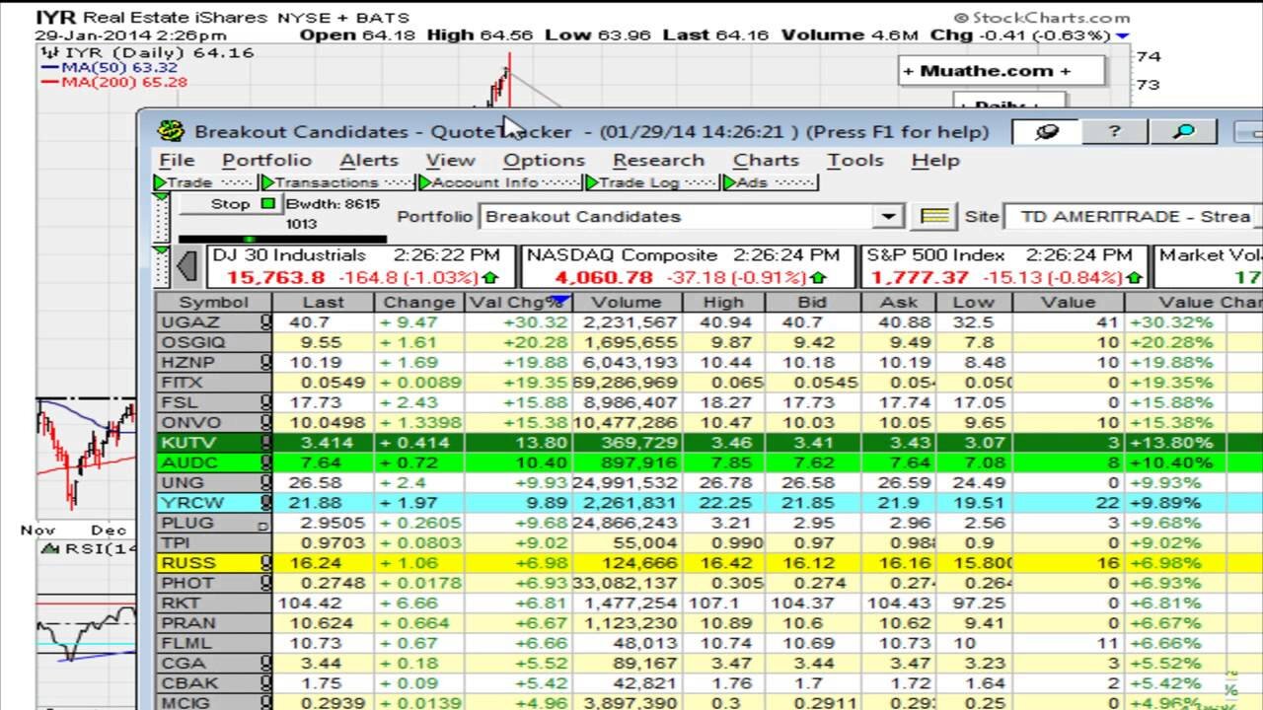
Task: Open the Portfolio dropdown arrow
Action: (889, 216)
